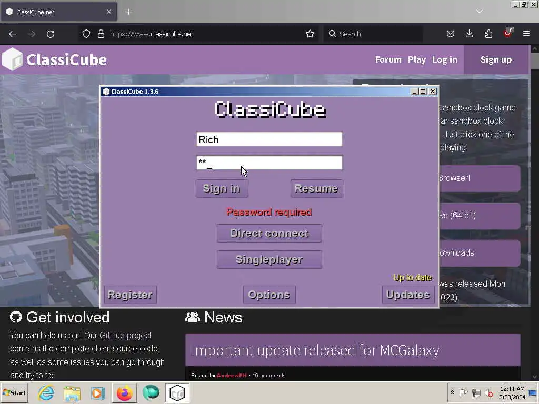Open the Important update released for MCGalaxy article
The image size is (539, 404).
pyautogui.click(x=315, y=350)
